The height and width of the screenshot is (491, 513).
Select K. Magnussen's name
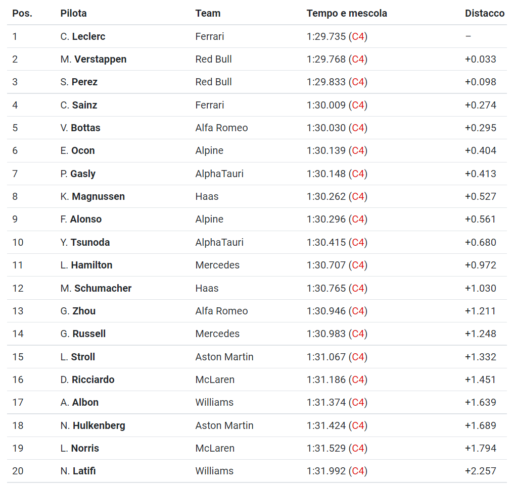click(x=92, y=196)
